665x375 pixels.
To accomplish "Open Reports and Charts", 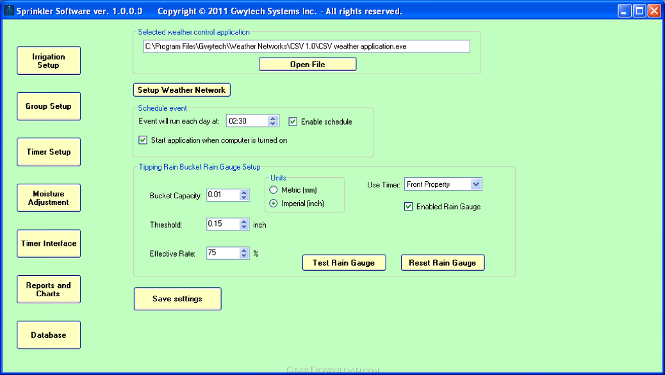I will (49, 289).
